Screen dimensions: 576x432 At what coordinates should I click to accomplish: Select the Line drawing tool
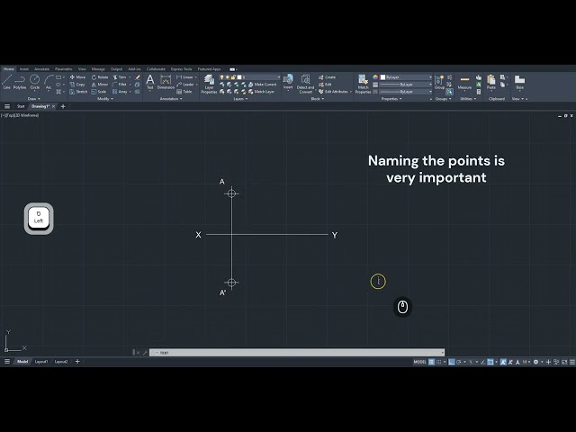tap(6, 82)
